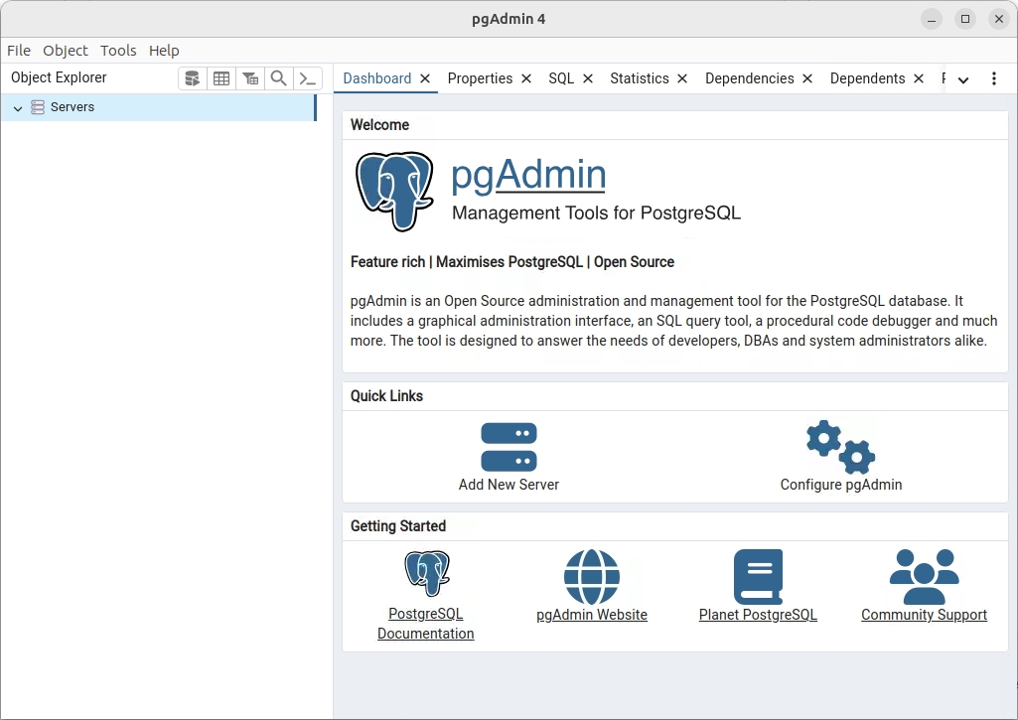Click the Add New Server icon
Screen dimensions: 1018x720
tap(509, 447)
